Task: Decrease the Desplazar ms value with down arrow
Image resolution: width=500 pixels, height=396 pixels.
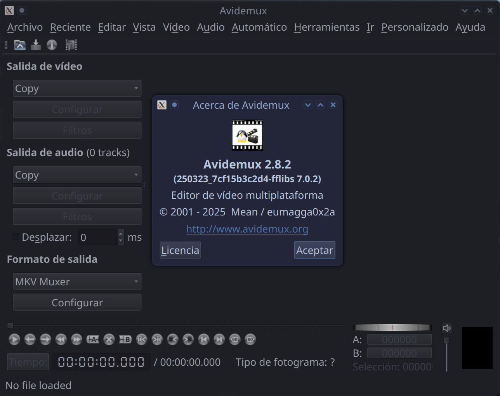Action: [x=121, y=241]
